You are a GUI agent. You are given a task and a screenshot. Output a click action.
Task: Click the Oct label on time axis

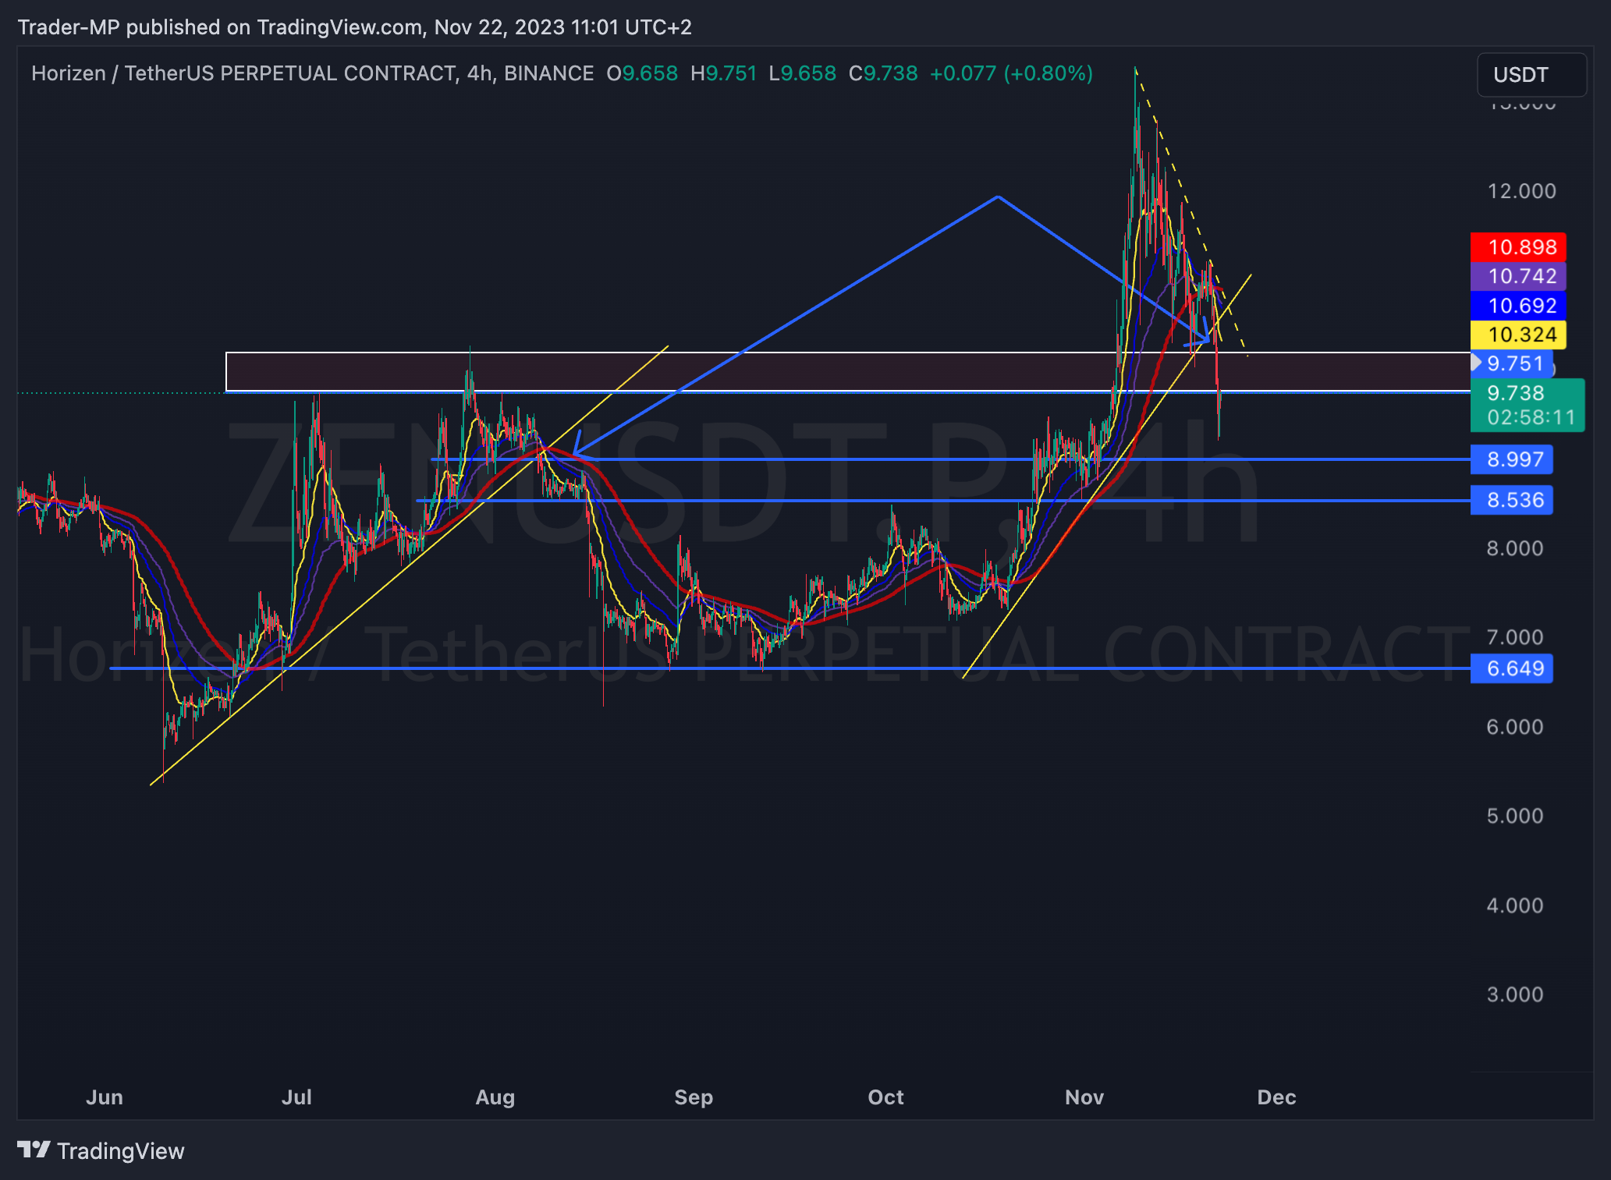click(x=886, y=1097)
